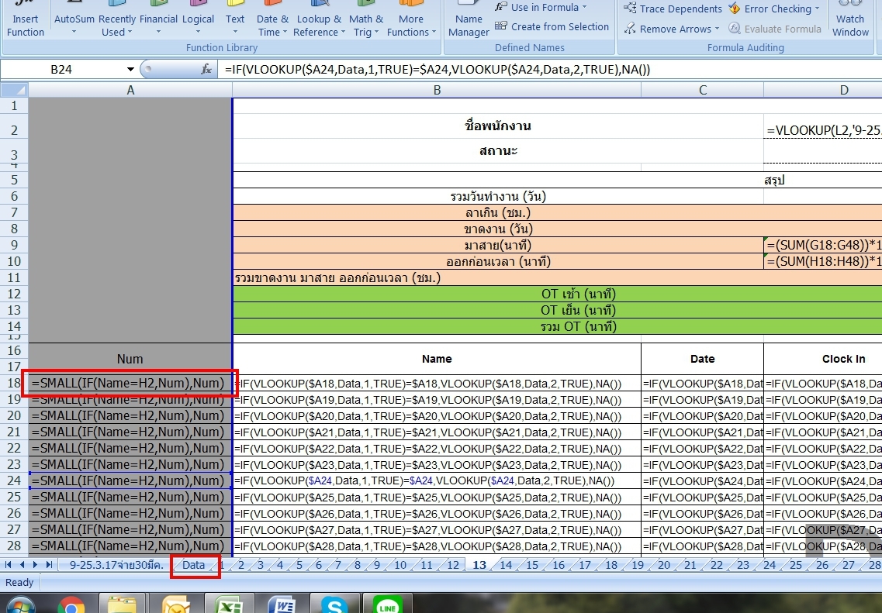Select cell A18 with SMALL formula

pyautogui.click(x=130, y=383)
